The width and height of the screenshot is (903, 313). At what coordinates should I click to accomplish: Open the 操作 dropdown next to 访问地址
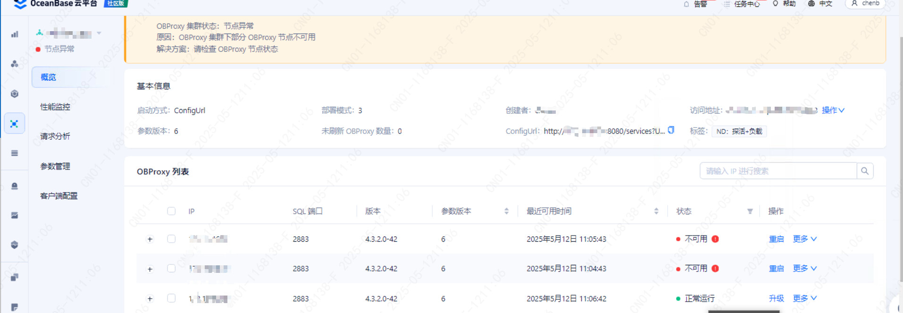pyautogui.click(x=833, y=110)
